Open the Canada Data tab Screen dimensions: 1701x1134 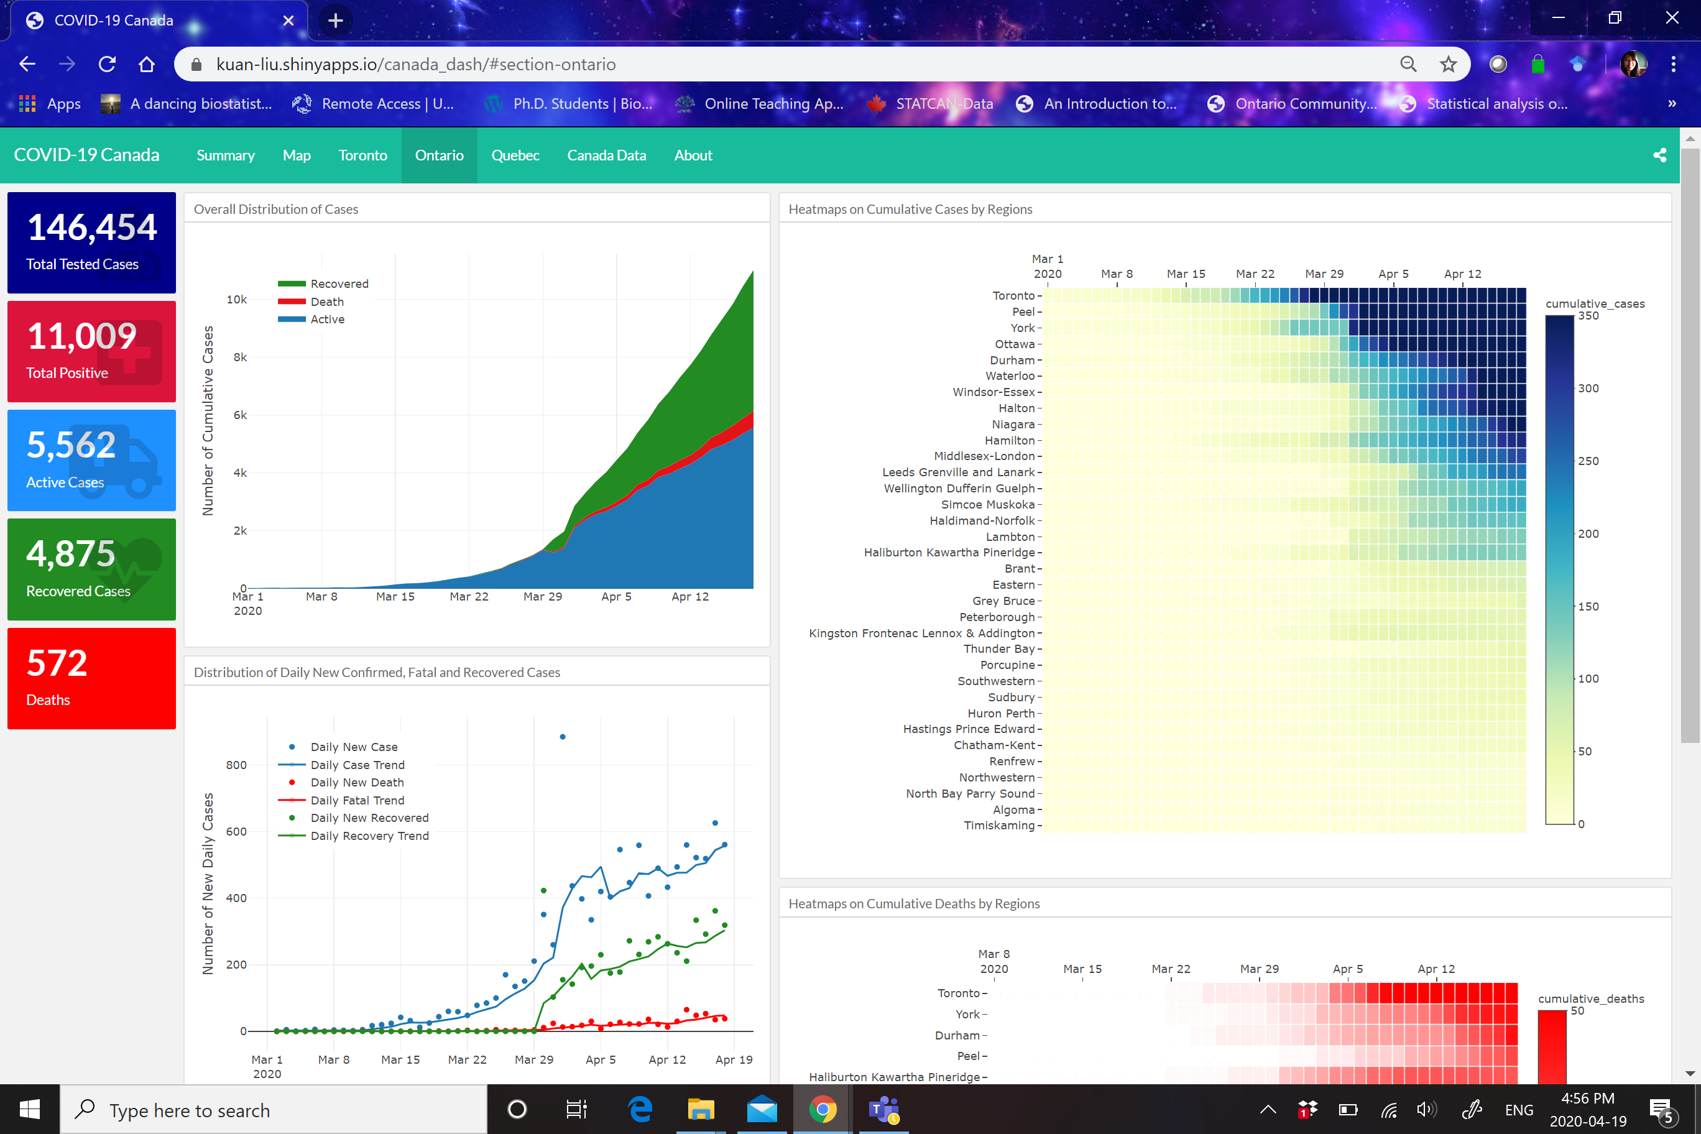click(606, 155)
